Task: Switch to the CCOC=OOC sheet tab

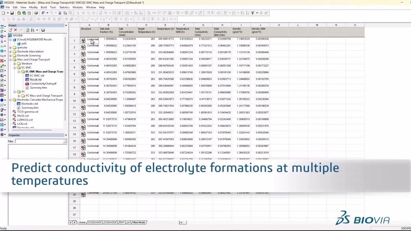Action: click(x=110, y=222)
